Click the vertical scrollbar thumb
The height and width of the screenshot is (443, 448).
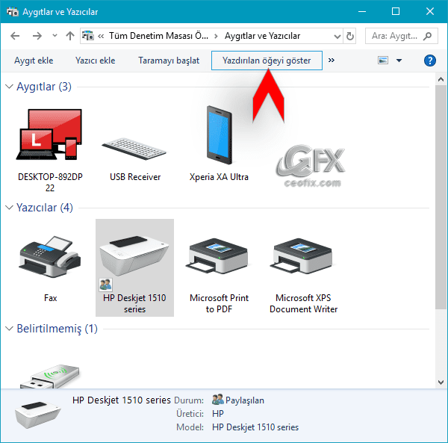[441, 197]
